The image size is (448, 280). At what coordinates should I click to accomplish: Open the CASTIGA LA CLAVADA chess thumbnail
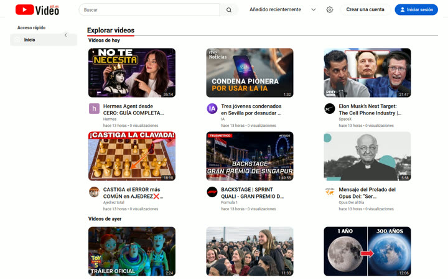tap(132, 156)
